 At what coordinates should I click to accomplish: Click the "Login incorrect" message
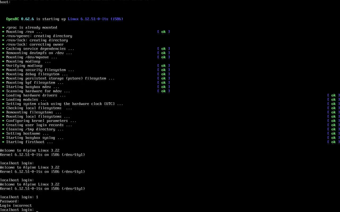click(x=16, y=206)
